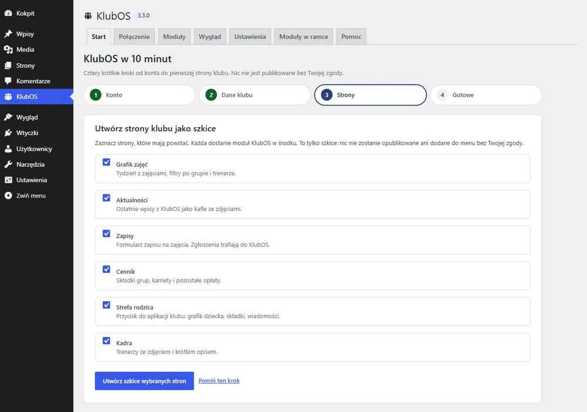Click the Komentarze speech bubble icon

[8, 81]
